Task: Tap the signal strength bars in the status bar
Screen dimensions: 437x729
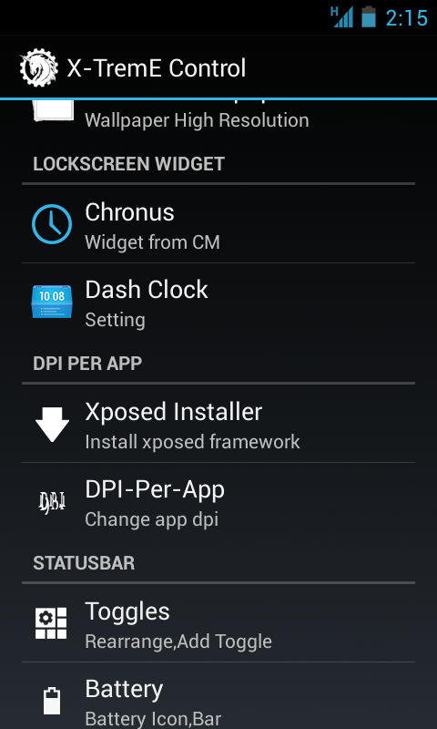Action: pyautogui.click(x=341, y=16)
